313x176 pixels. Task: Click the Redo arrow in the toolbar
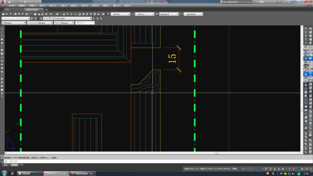57,14
